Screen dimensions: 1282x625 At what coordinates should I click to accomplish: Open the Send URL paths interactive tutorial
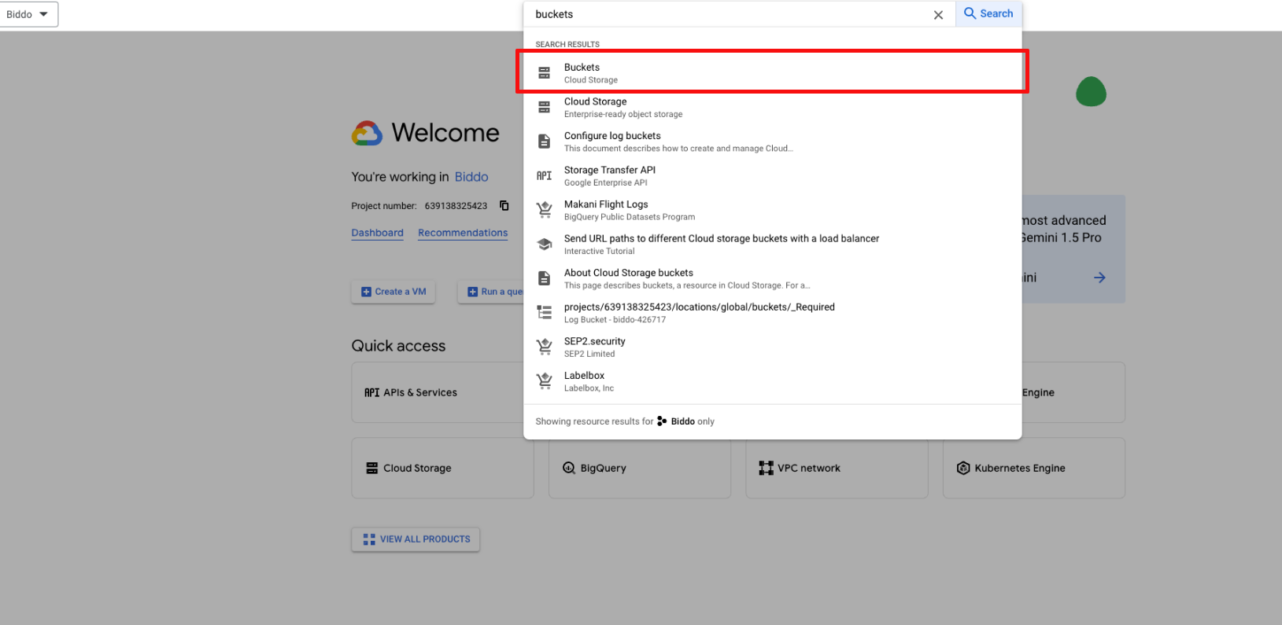click(x=772, y=244)
